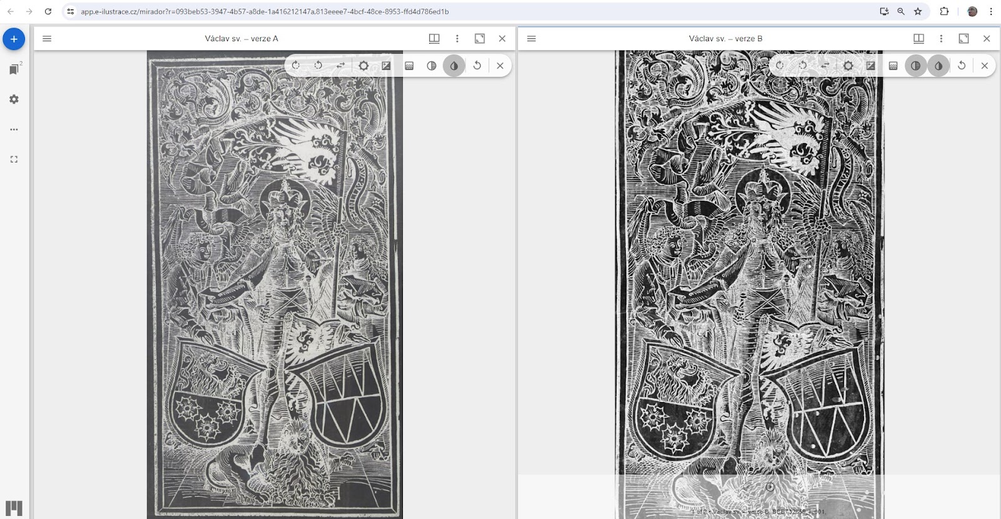
Task: Flip the verze B image horizontally
Action: (x=825, y=65)
